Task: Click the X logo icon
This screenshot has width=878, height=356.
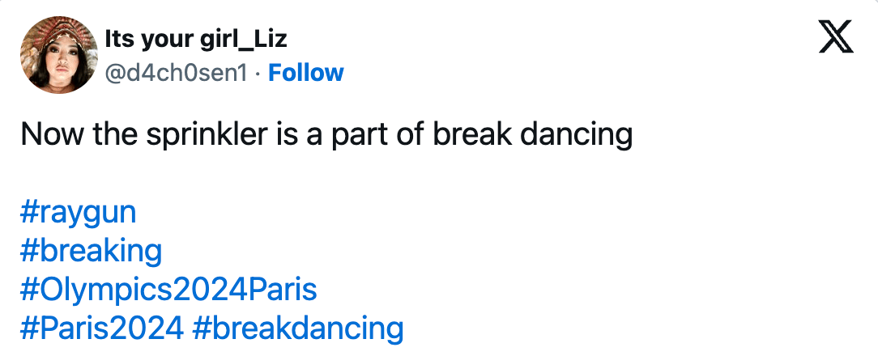Action: tap(836, 37)
